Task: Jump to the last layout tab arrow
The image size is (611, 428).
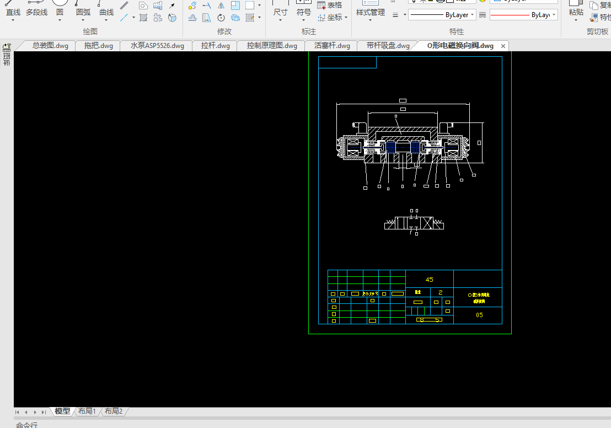Action: pyautogui.click(x=44, y=412)
